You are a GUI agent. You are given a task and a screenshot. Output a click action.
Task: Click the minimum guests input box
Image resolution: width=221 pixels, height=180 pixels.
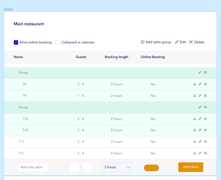74,167
